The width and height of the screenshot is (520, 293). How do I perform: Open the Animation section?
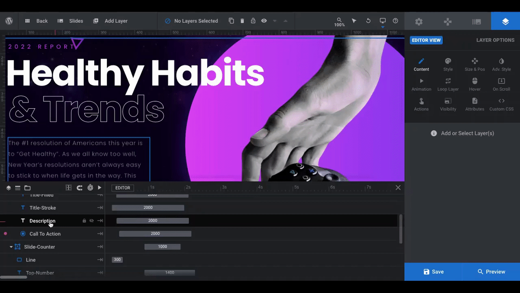(421, 85)
